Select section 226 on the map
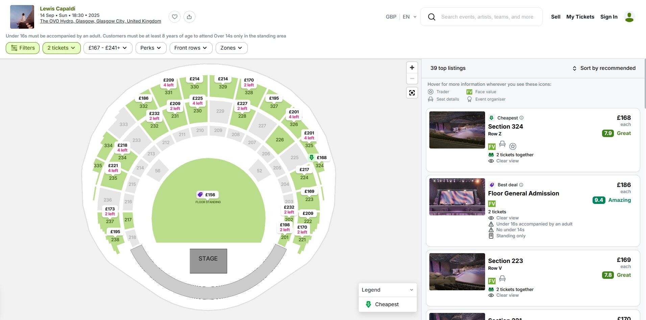 click(280, 139)
